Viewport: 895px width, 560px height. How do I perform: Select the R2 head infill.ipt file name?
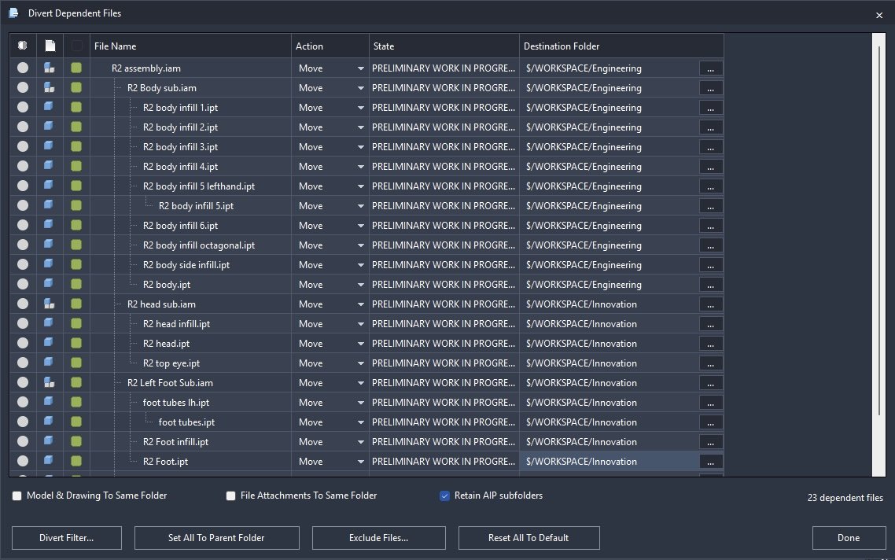[x=176, y=324]
